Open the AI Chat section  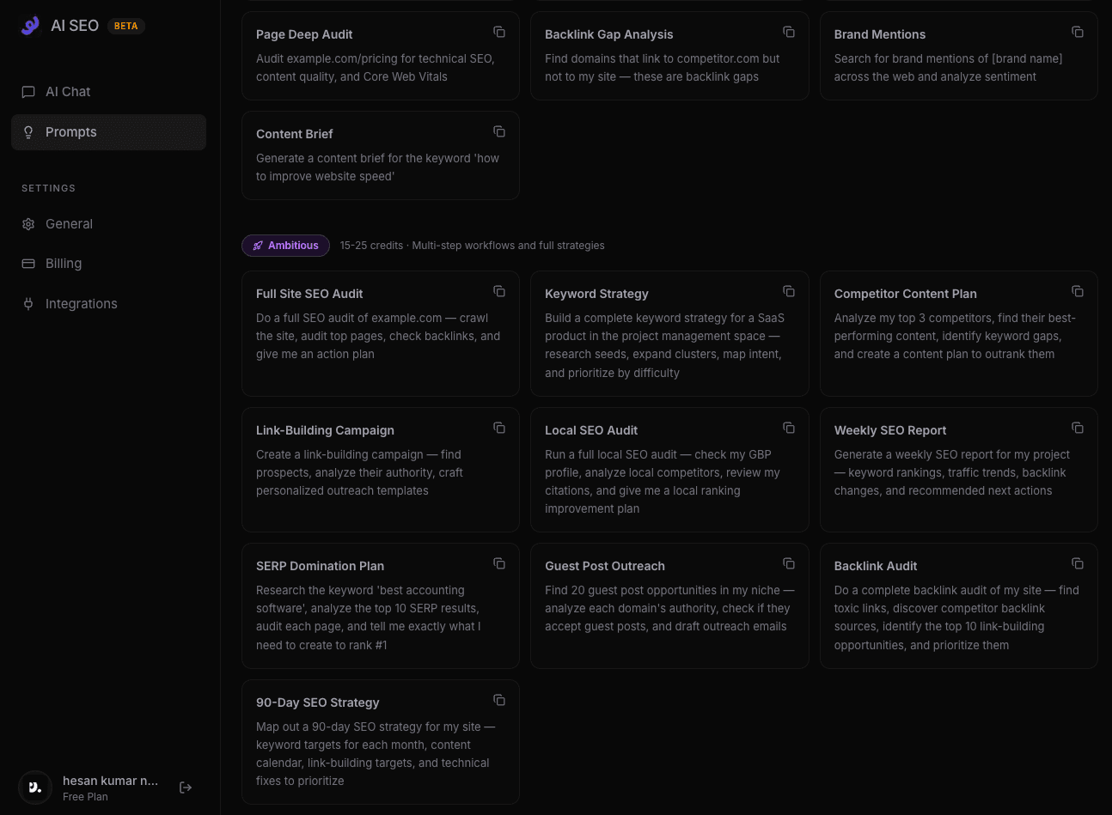tap(68, 92)
